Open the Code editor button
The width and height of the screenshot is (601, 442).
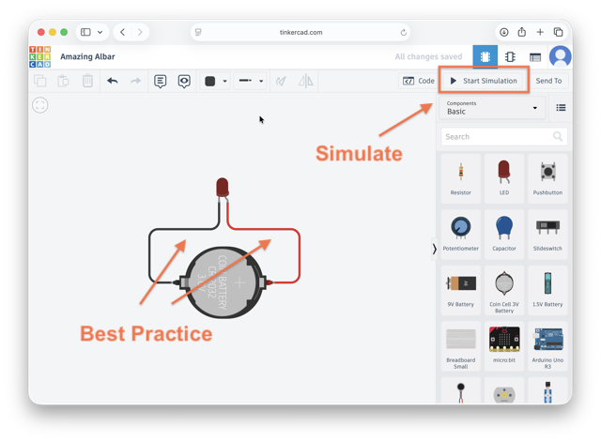[x=418, y=81]
